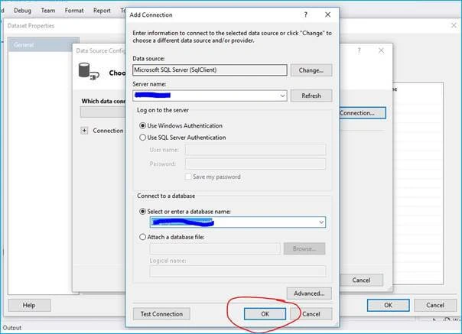462x334 pixels.
Task: Click the Change data source button
Action: [x=311, y=70]
